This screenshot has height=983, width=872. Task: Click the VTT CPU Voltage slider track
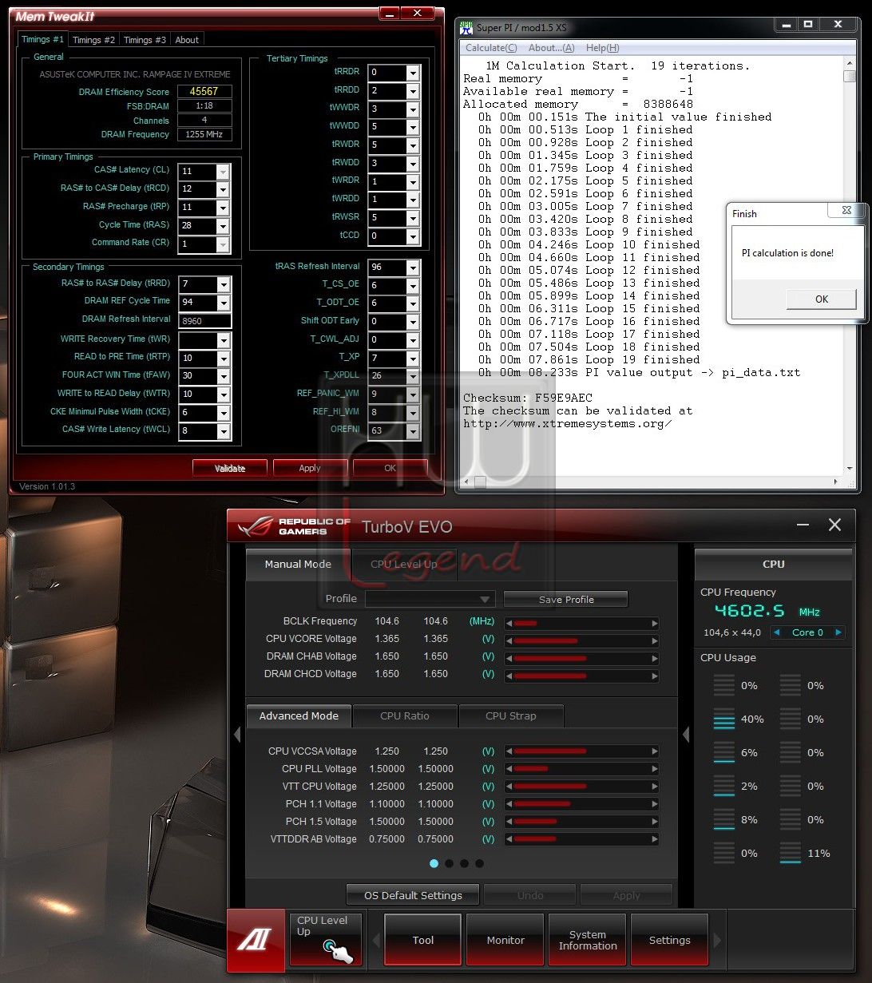click(x=582, y=787)
